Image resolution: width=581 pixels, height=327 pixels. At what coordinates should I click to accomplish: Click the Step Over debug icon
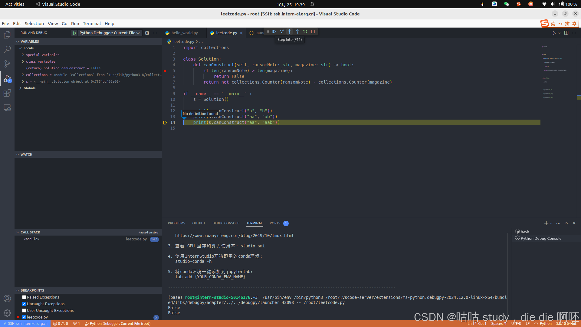281,31
